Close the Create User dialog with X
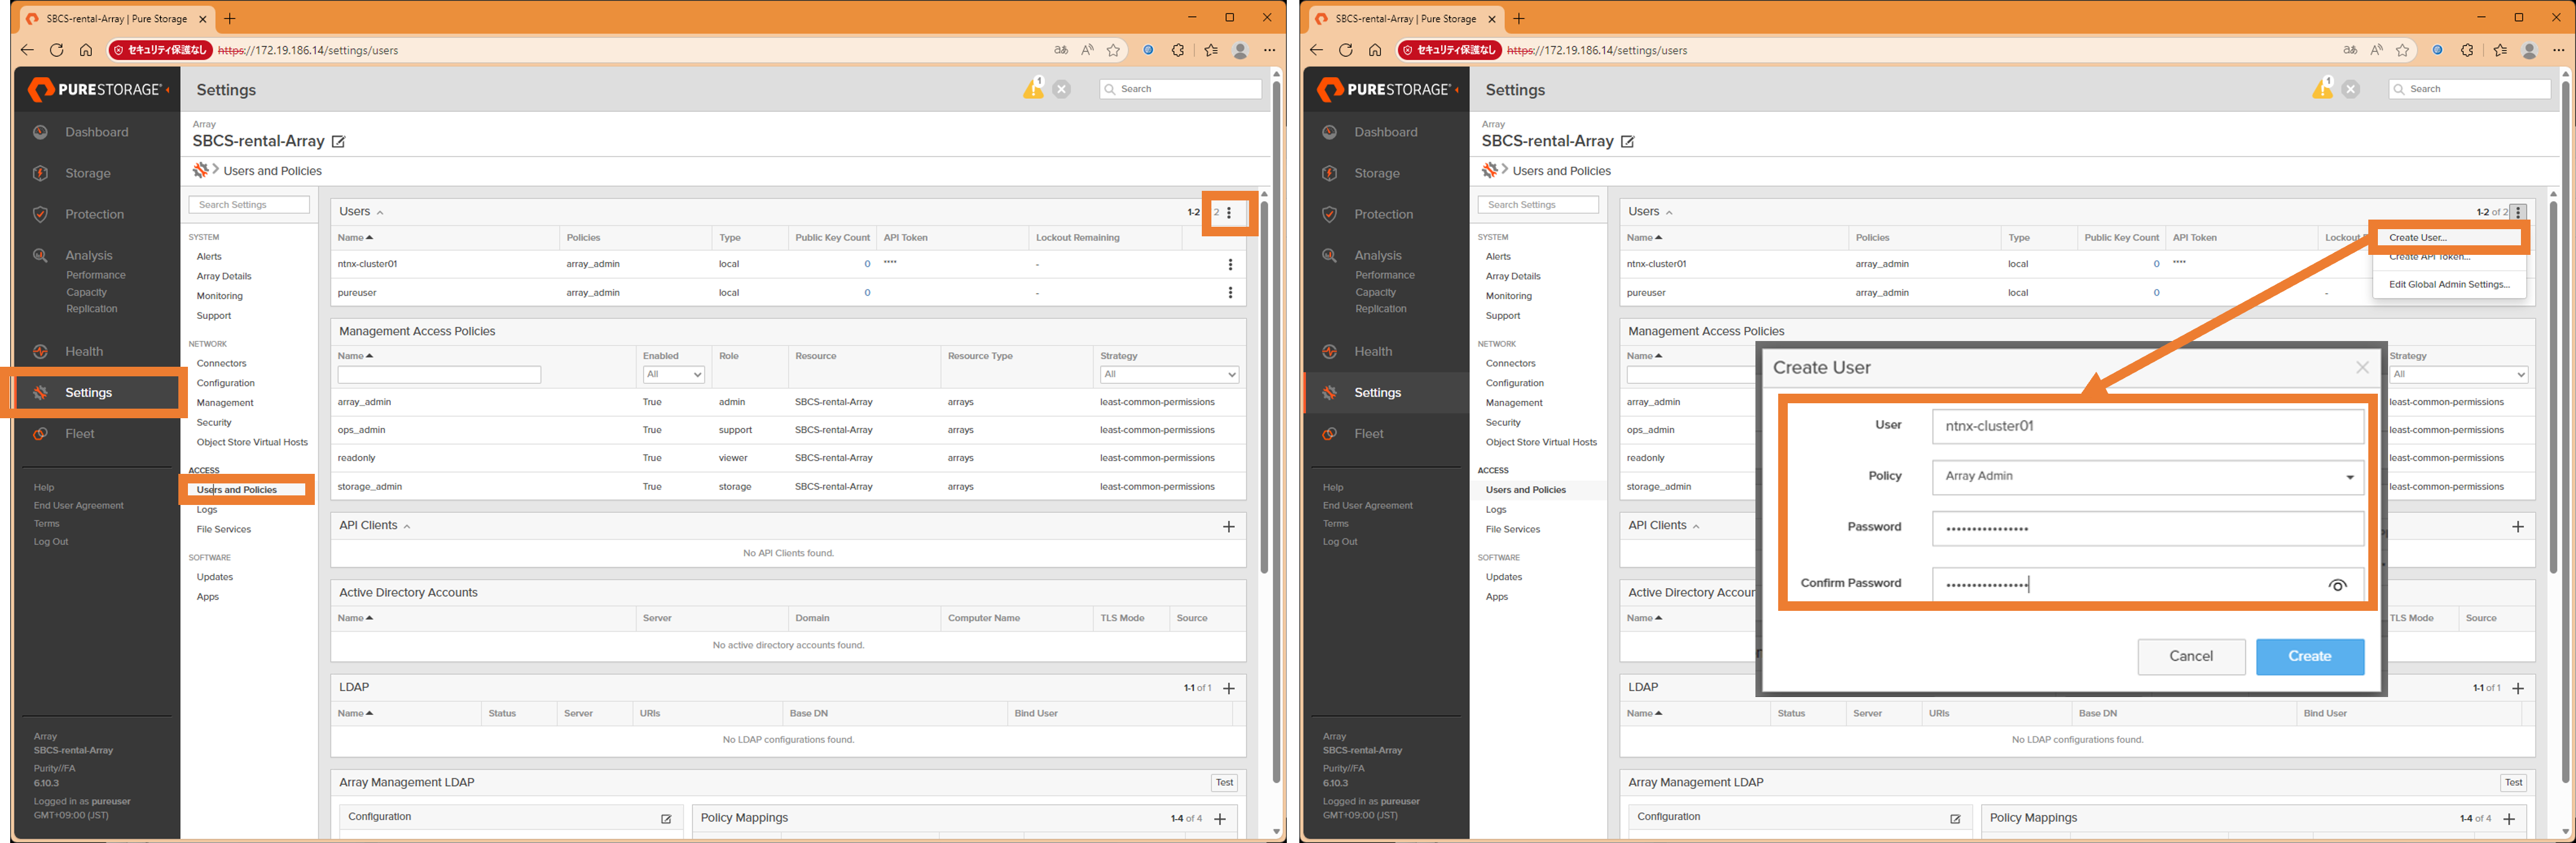Image resolution: width=2576 pixels, height=843 pixels. (x=2362, y=368)
